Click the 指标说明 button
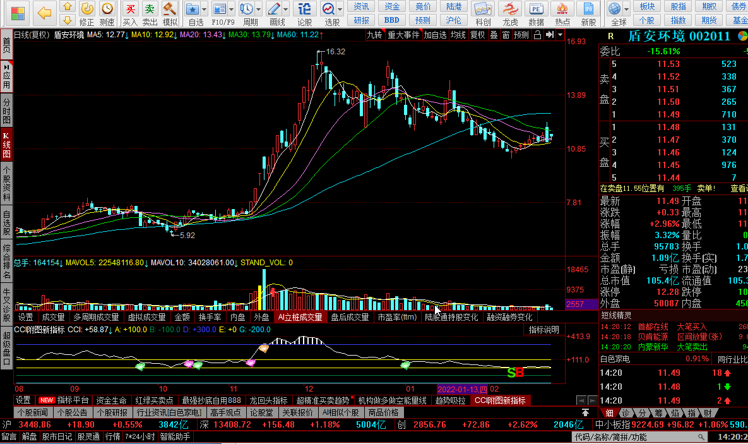Screen dimensions: 748x444 544,330
